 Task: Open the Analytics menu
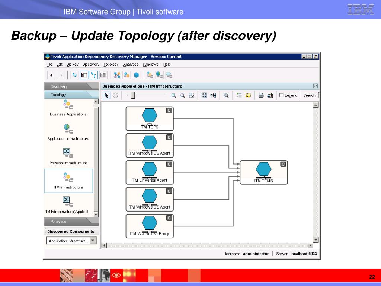click(131, 64)
